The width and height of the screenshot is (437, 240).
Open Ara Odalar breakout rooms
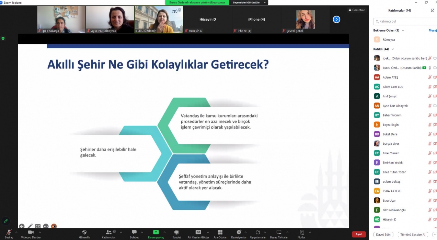220,232
